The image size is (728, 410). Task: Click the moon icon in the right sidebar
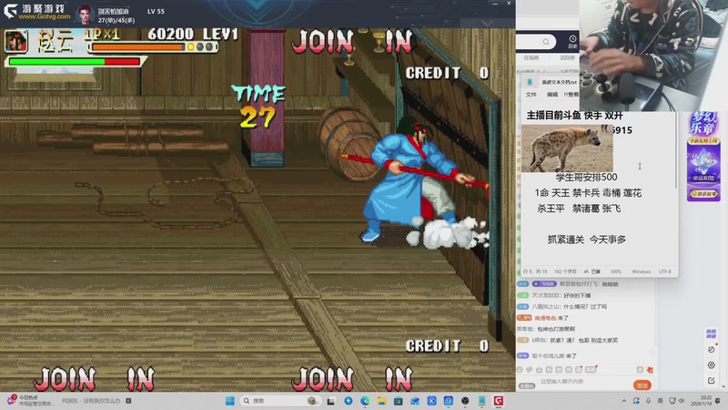(712, 349)
